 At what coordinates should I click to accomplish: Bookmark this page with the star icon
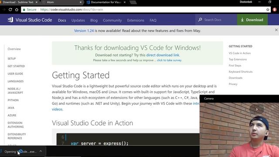[x=268, y=10]
